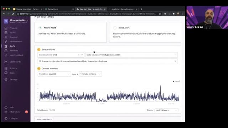Open the Display Last 24 hours dropdown
Screen dimensions: 228x128
(166, 110)
